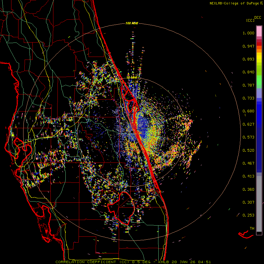Image resolution: width=264 pixels, height=264 pixels.
Task: Click the 1.000 color scale value
Action: pos(248,33)
